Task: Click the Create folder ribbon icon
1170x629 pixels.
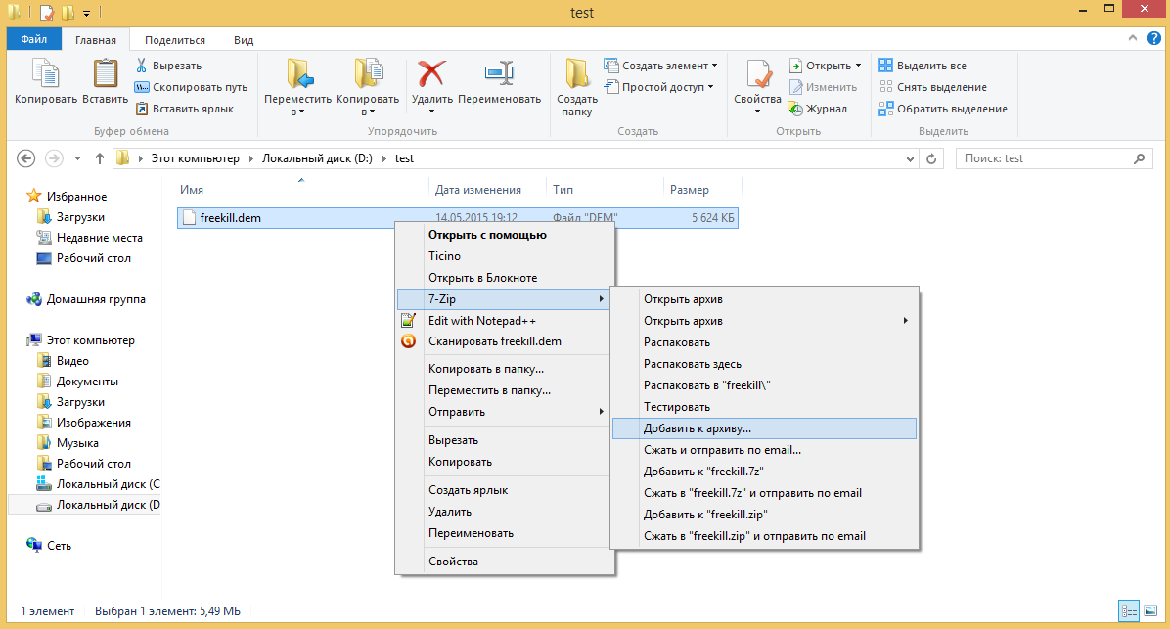Action: (x=577, y=75)
